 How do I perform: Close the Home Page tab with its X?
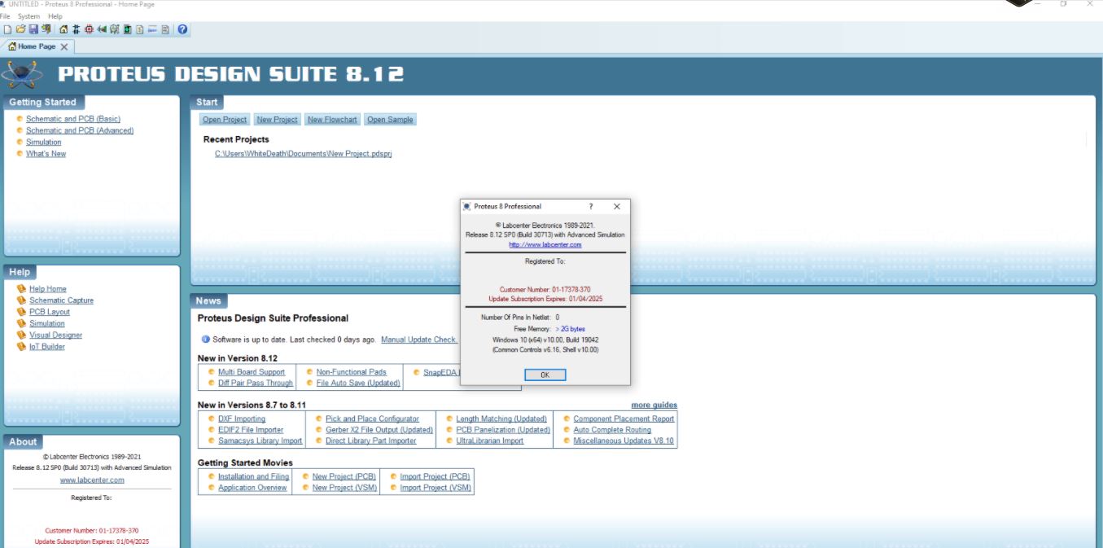click(x=64, y=46)
